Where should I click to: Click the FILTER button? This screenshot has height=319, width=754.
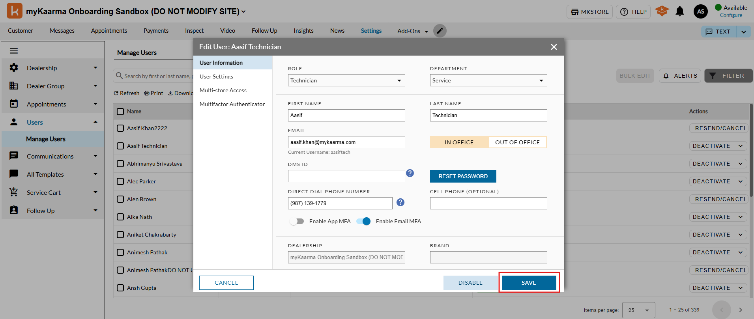click(728, 76)
